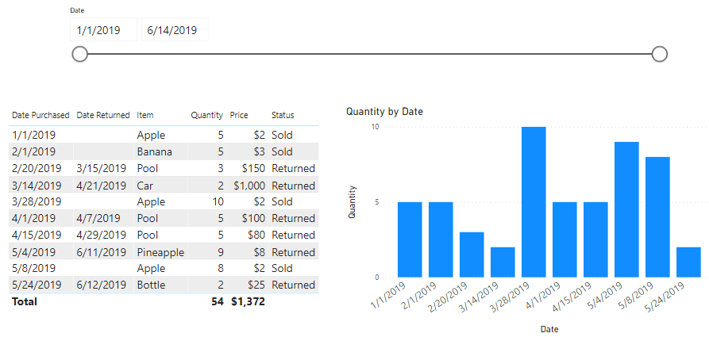The image size is (709, 337).
Task: Click the total price value $1,372
Action: point(248,301)
